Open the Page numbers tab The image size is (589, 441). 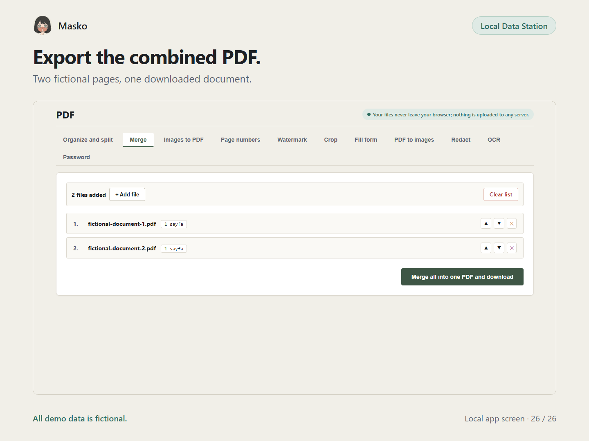[x=241, y=140]
